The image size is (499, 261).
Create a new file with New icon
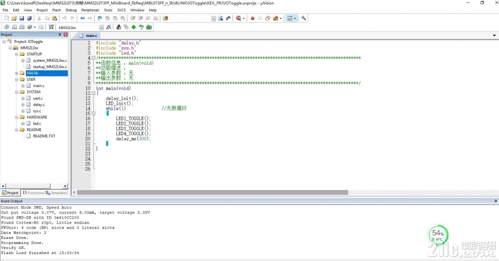tap(6, 18)
